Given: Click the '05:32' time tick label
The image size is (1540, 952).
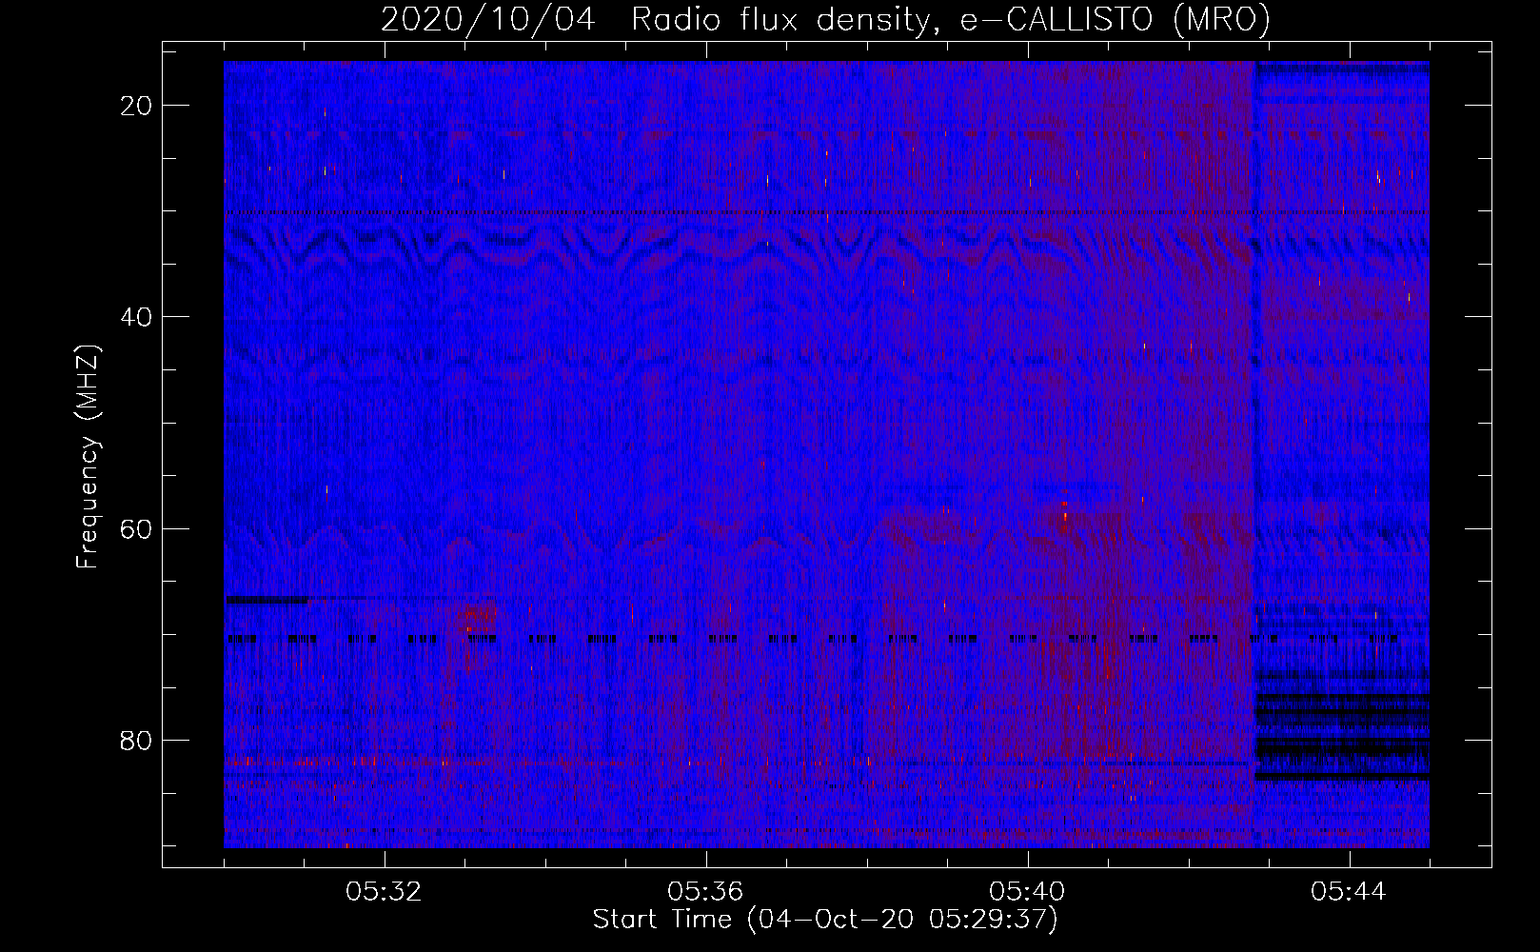Looking at the screenshot, I should point(384,892).
